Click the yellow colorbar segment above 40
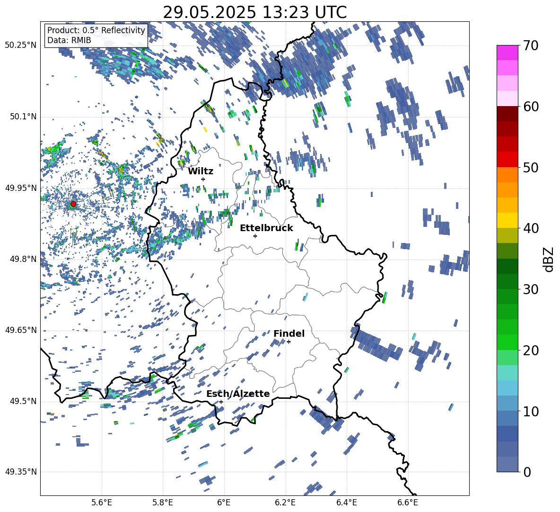Viewport: 560px width, 512px height. coord(507,220)
